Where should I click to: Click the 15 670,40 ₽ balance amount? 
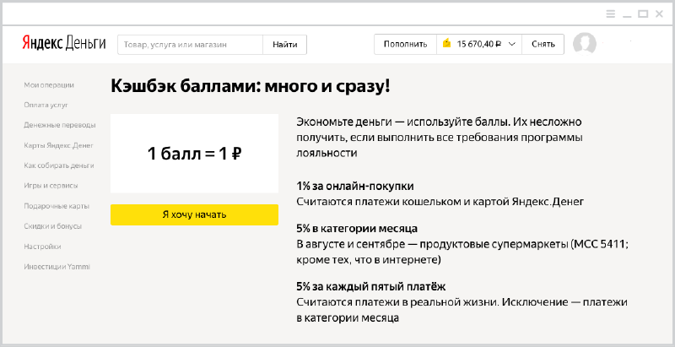click(x=479, y=44)
